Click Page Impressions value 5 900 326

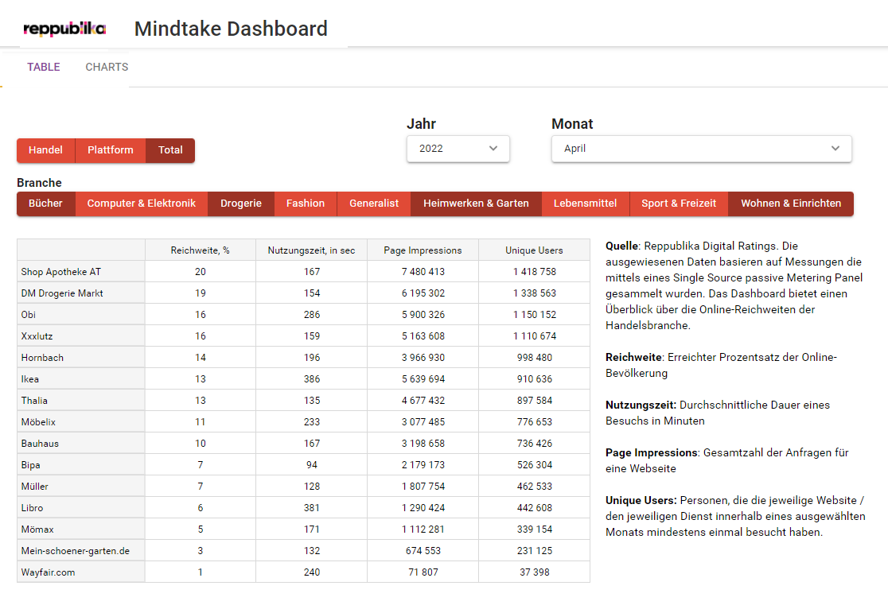pyautogui.click(x=423, y=315)
